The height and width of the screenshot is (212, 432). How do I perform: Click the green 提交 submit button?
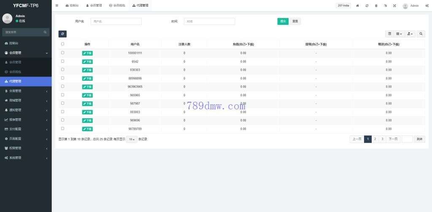[x=283, y=21]
